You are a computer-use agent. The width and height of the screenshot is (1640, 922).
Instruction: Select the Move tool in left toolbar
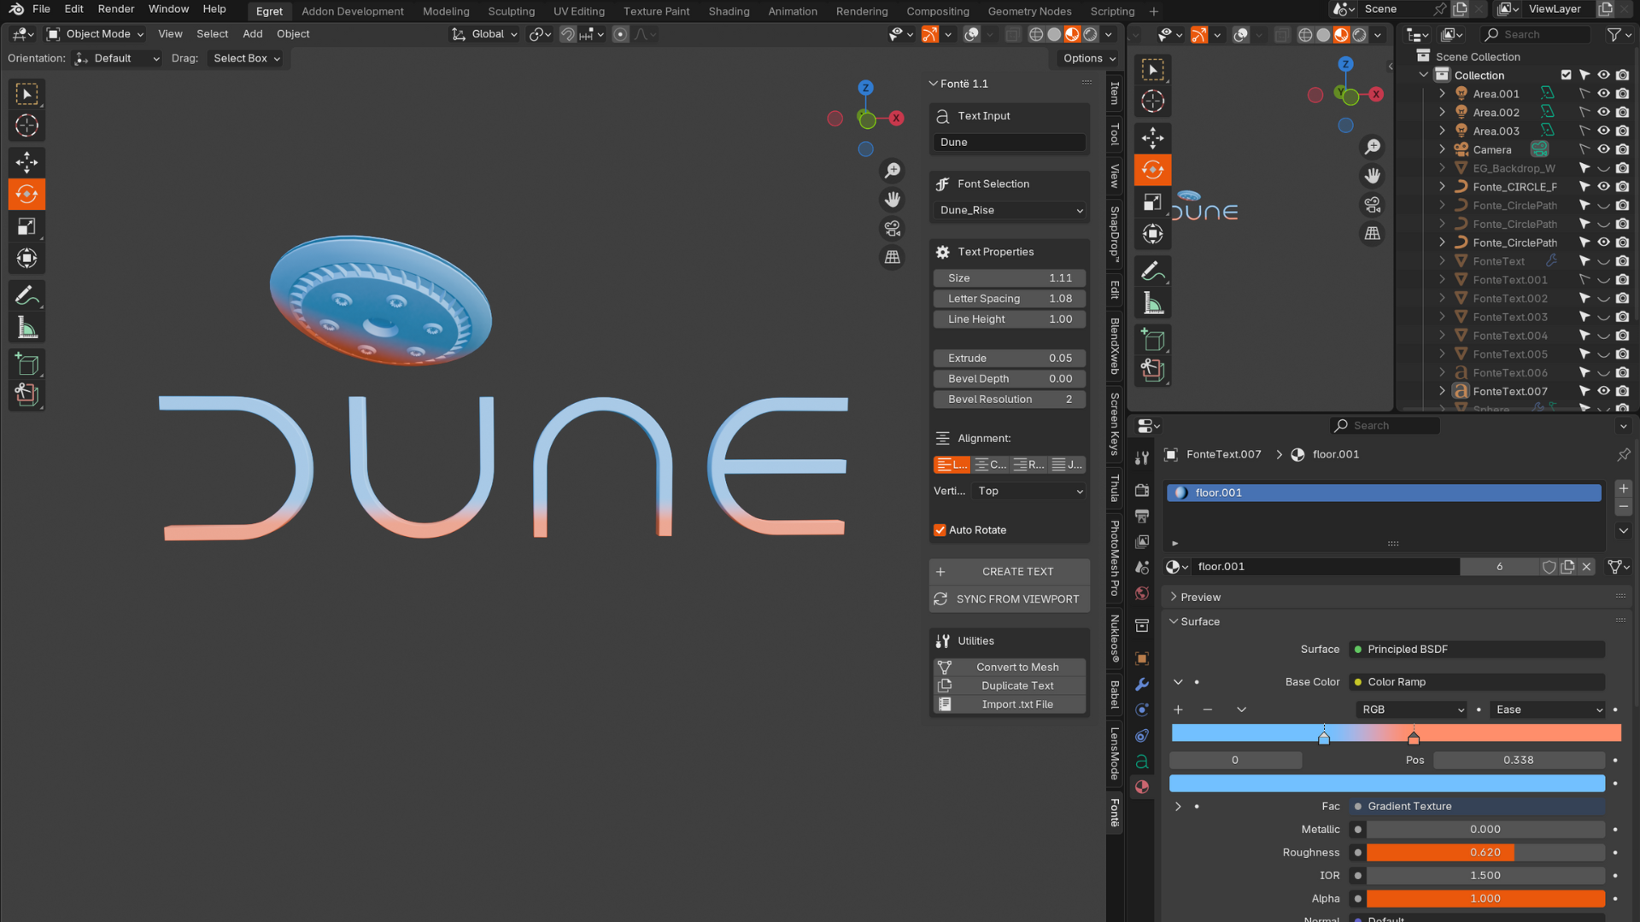click(x=26, y=162)
